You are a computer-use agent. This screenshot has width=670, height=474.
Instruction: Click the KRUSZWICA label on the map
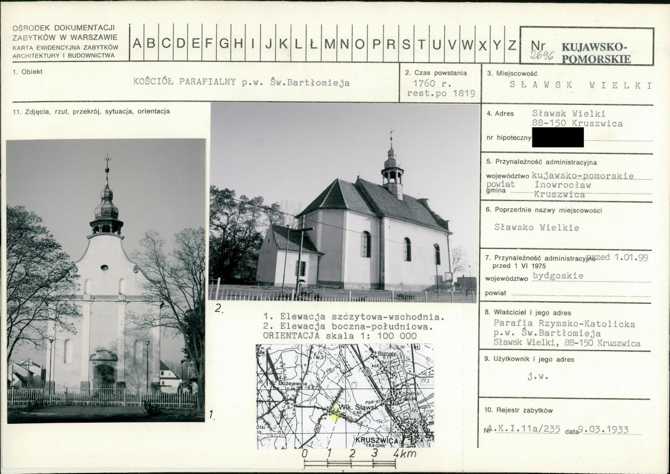(377, 441)
